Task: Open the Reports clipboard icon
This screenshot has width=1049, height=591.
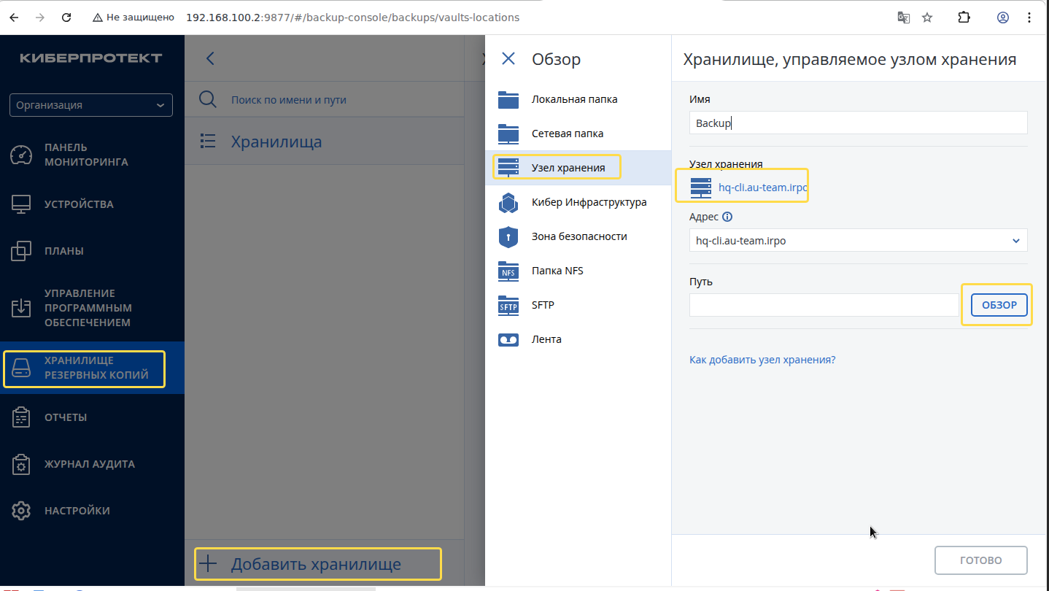Action: click(x=21, y=417)
